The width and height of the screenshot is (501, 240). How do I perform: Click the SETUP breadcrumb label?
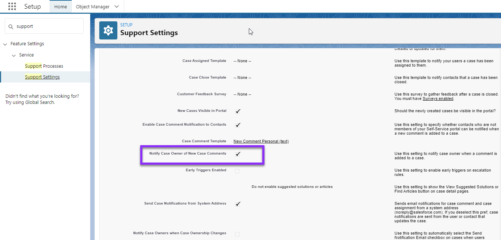[126, 25]
